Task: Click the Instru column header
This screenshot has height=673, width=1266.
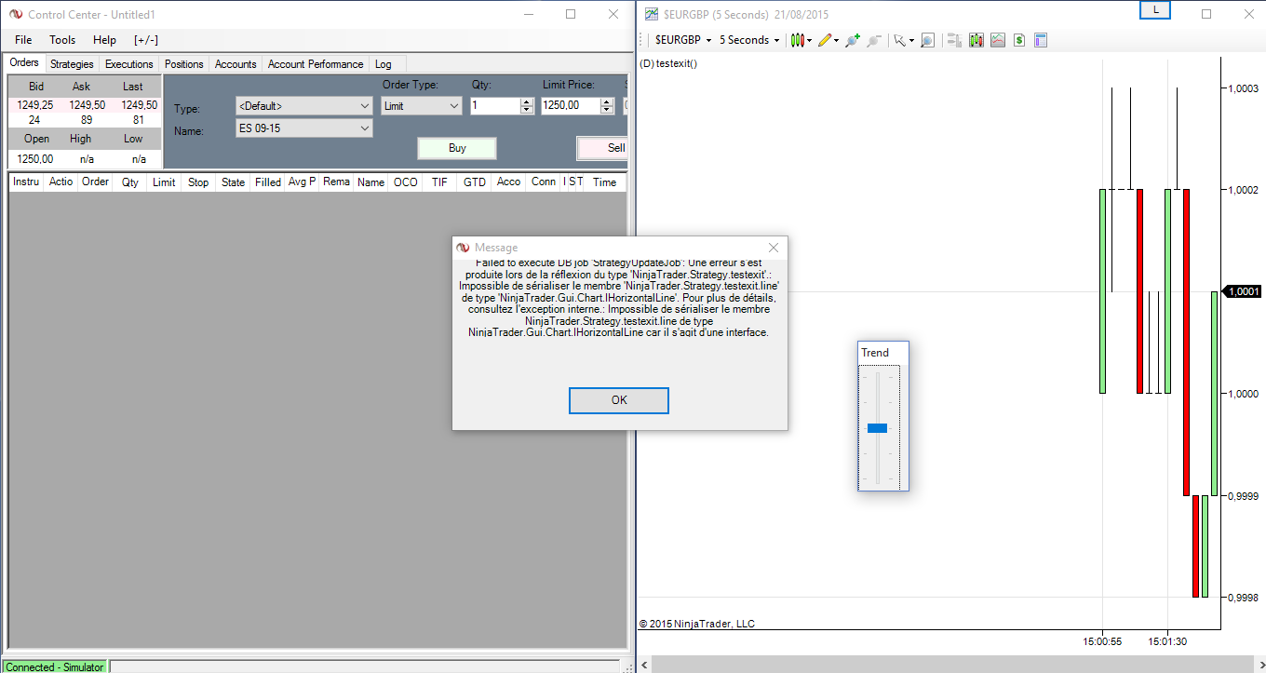Action: (26, 182)
